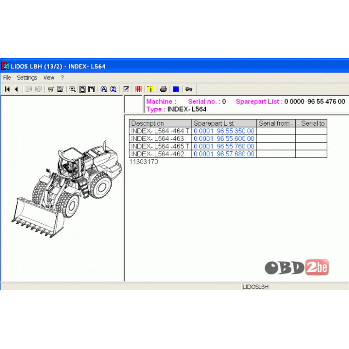The image size is (349, 349).
Task: Open the '?' help menu
Action: pyautogui.click(x=62, y=78)
